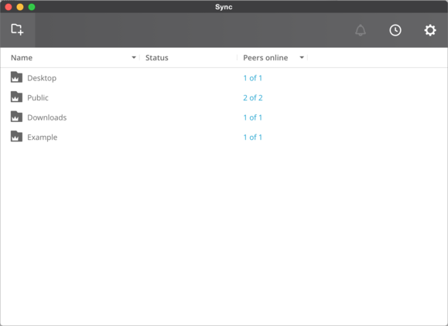
Task: Click the Peers online header label
Action: coord(265,58)
